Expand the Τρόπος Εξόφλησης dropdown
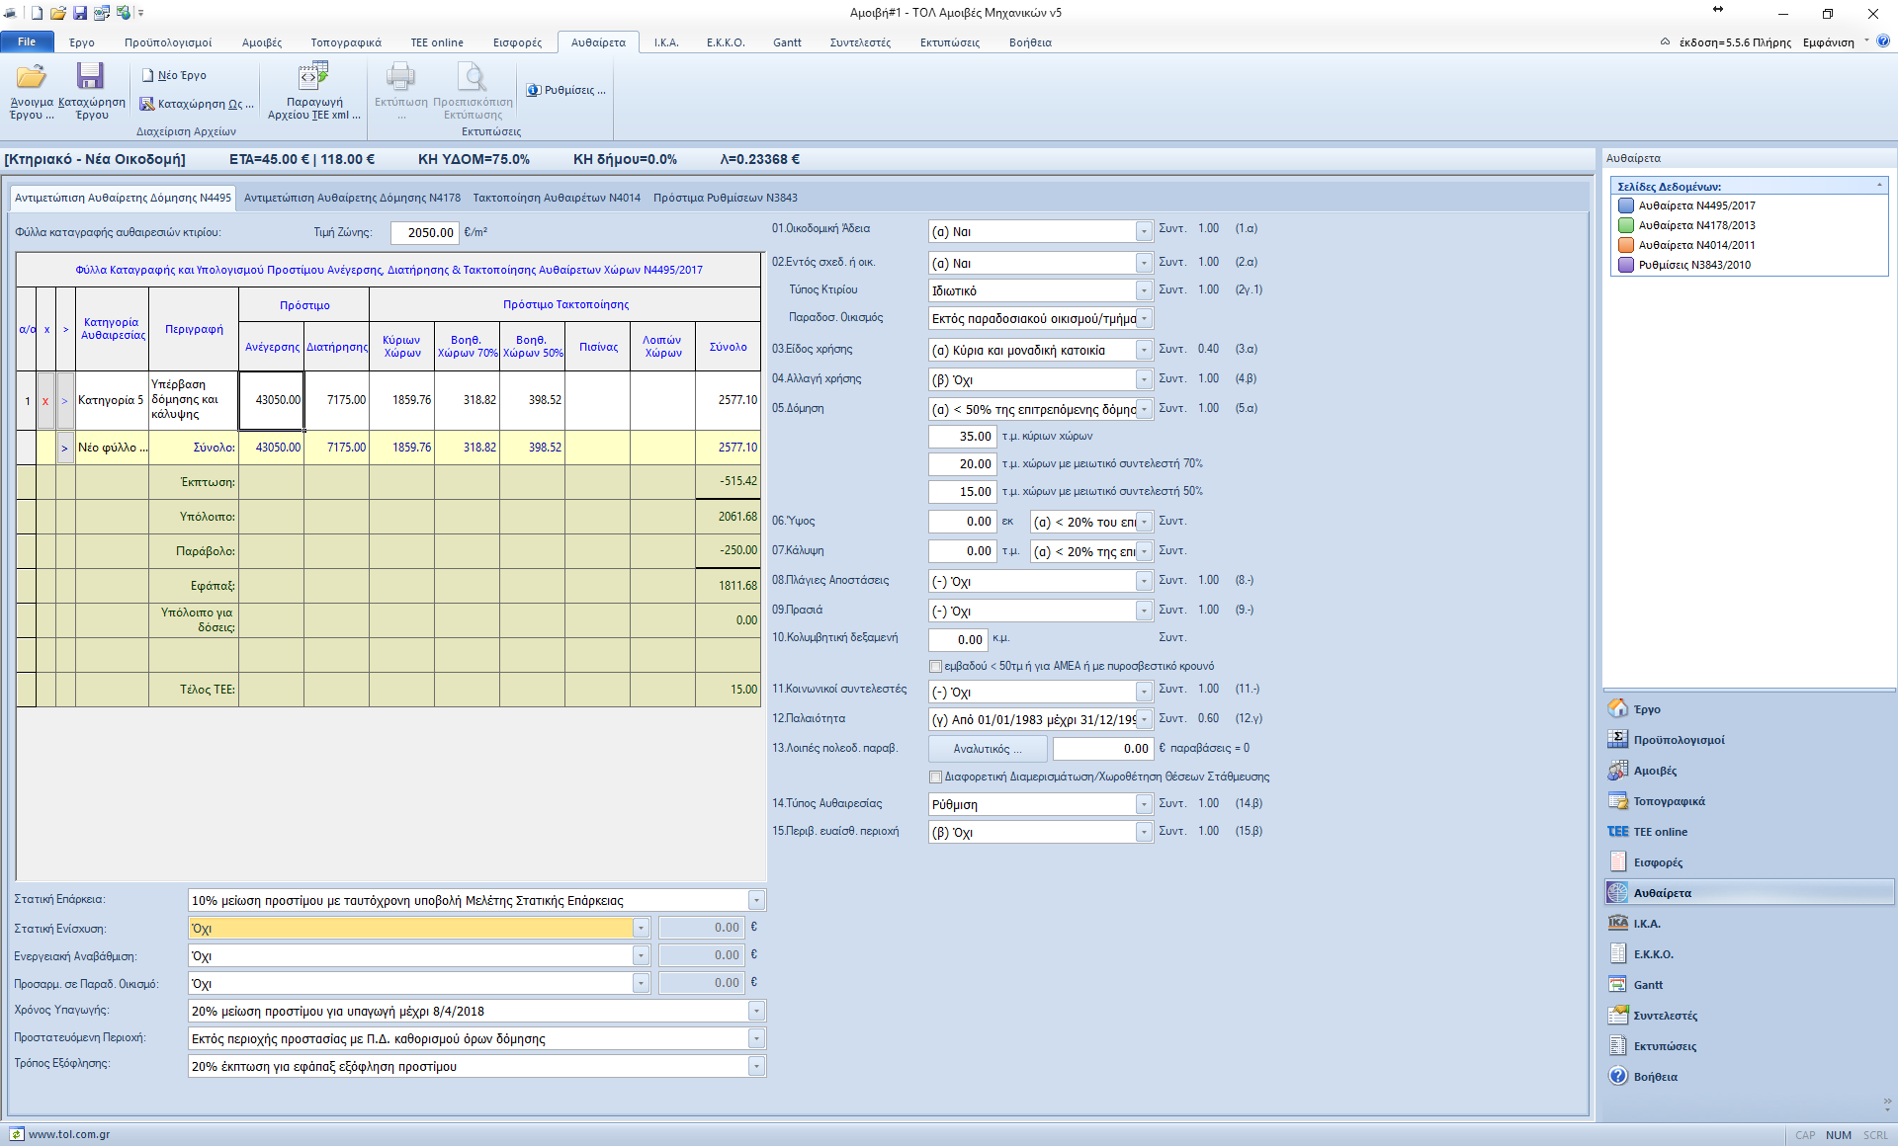 pyautogui.click(x=756, y=1067)
